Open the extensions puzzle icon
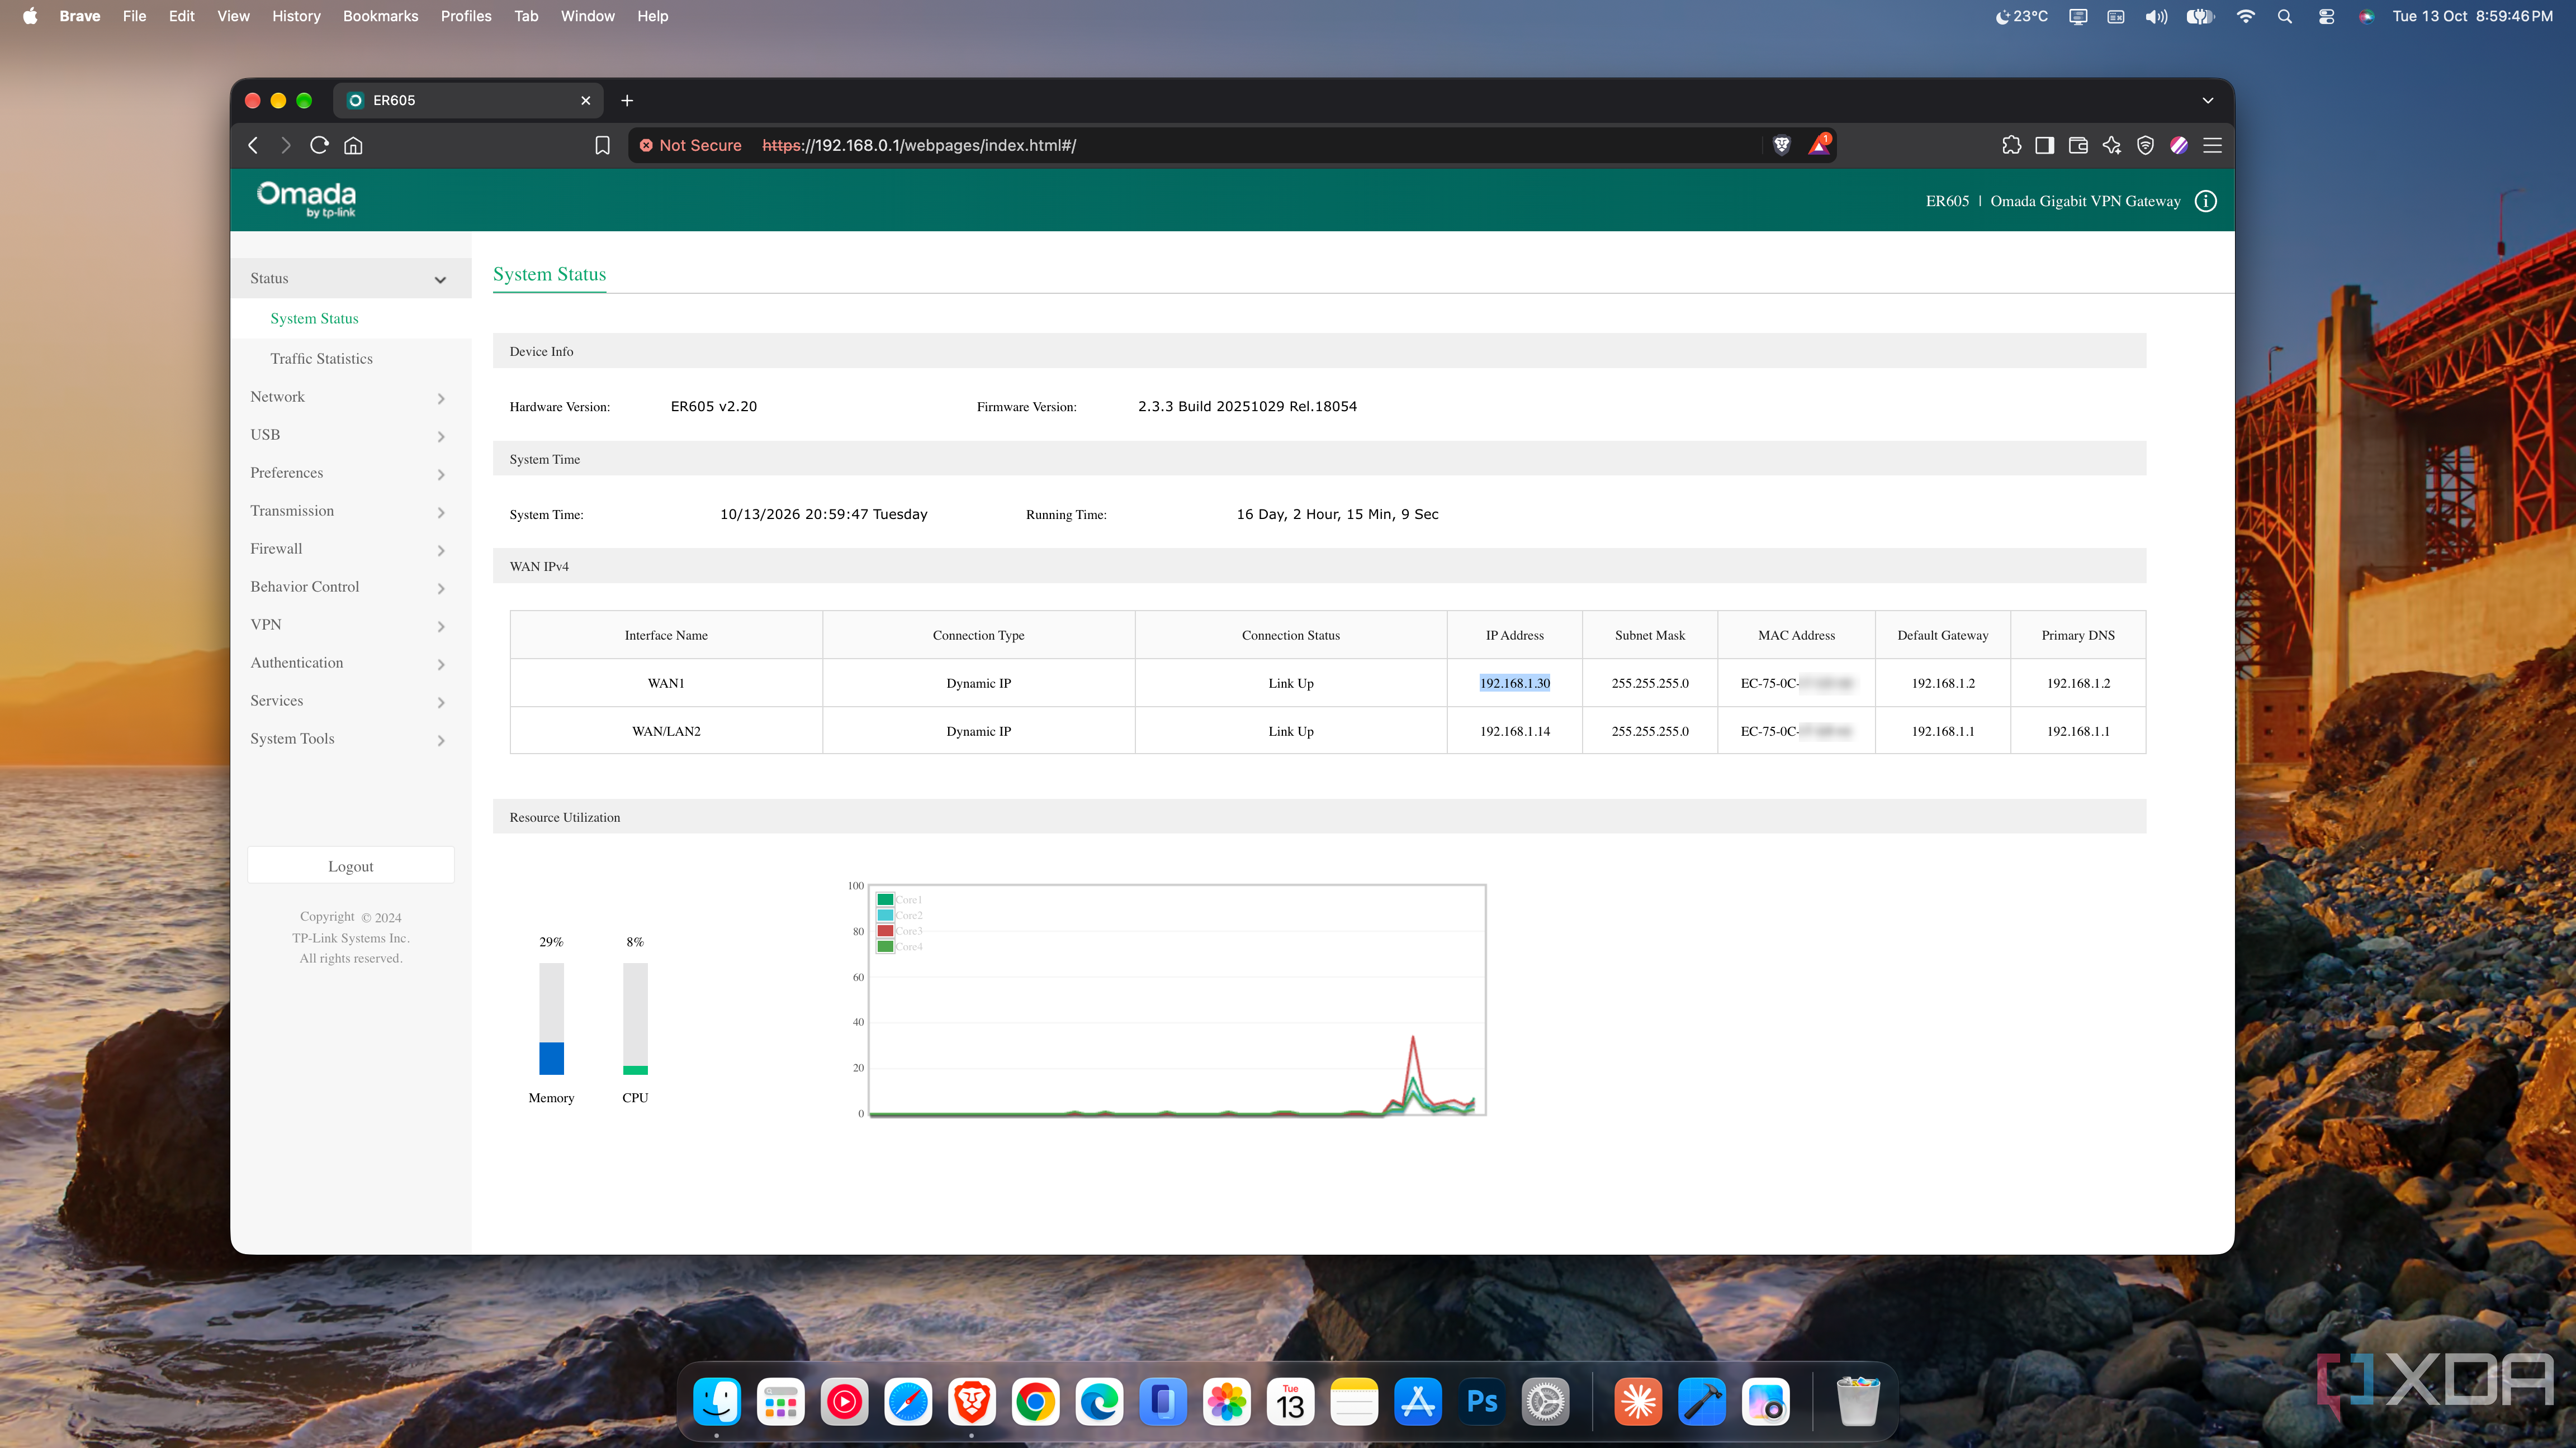The width and height of the screenshot is (2576, 1448). [2011, 145]
